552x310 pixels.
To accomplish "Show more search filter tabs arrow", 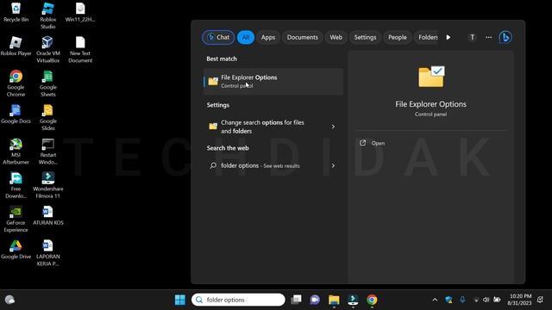I will point(448,37).
